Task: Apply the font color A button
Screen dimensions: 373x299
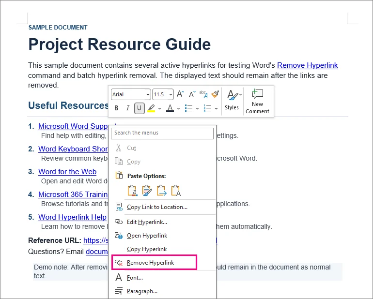Action: coord(170,108)
